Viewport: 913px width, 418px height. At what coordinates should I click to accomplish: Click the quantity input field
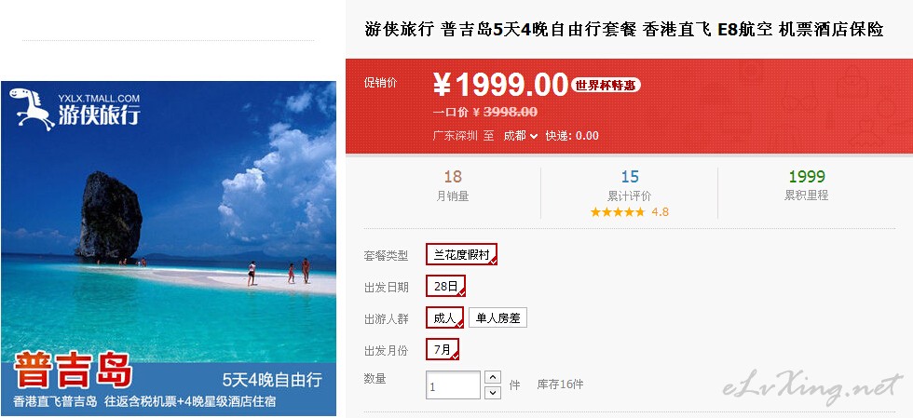click(x=454, y=385)
